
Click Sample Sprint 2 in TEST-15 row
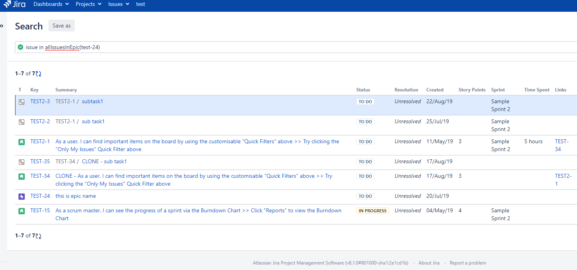pyautogui.click(x=501, y=214)
